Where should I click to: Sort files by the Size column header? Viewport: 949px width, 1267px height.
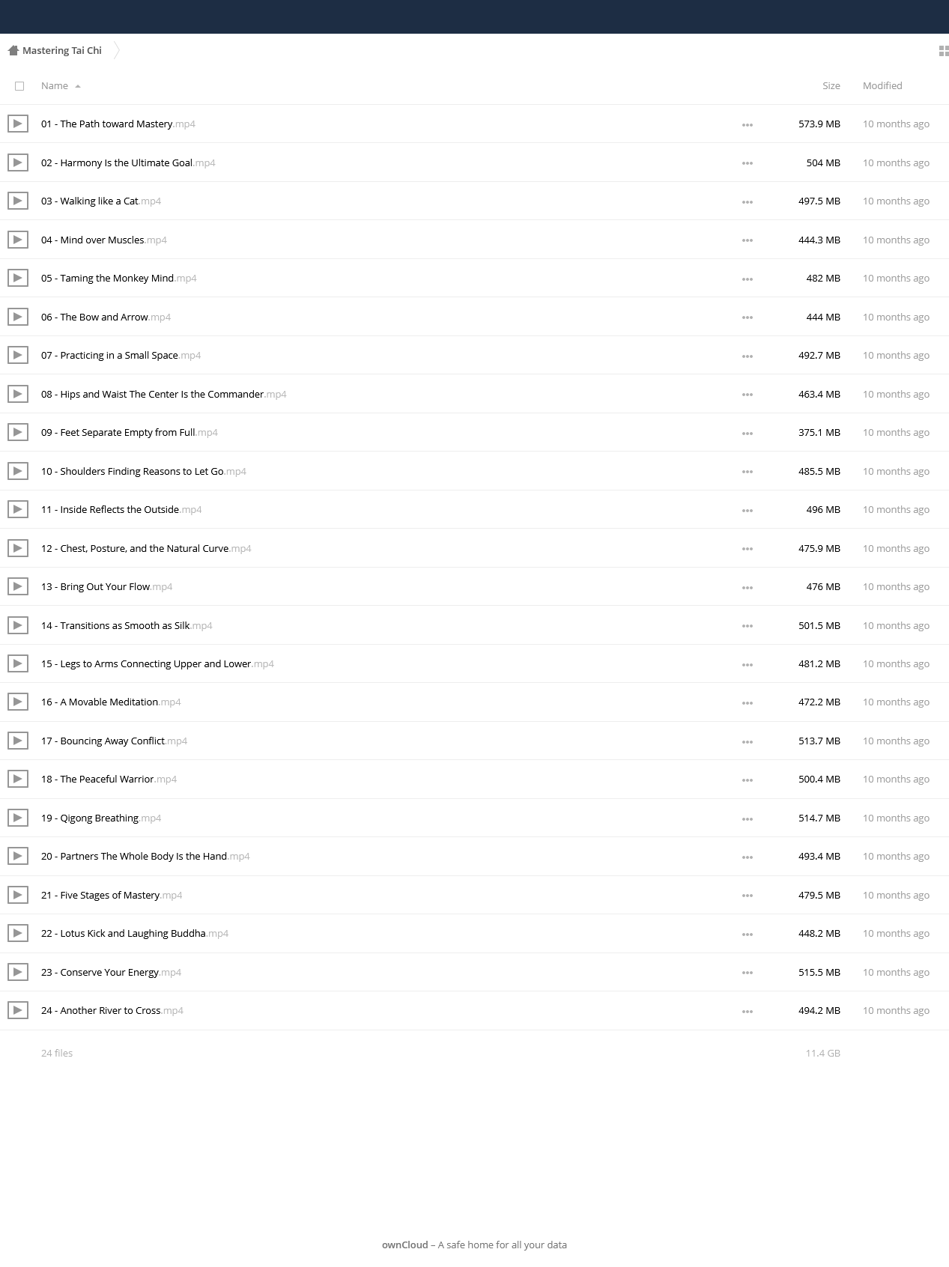(x=831, y=86)
